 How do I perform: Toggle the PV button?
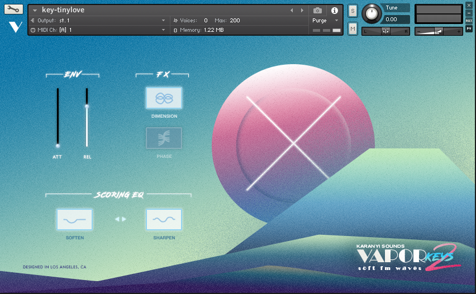pos(469,28)
